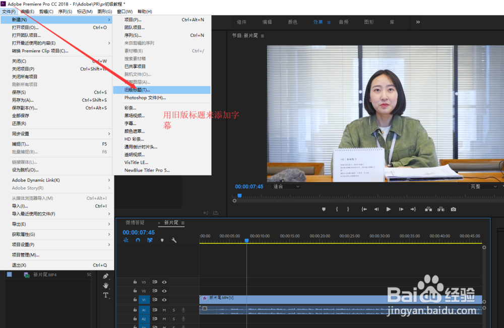
Task: Target track A2 header
Action: click(x=144, y=319)
